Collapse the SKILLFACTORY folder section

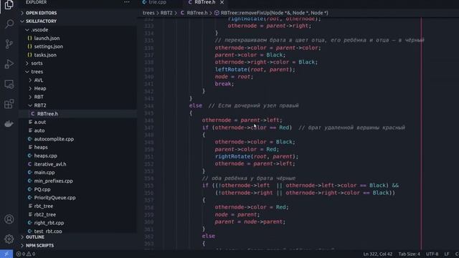41,21
